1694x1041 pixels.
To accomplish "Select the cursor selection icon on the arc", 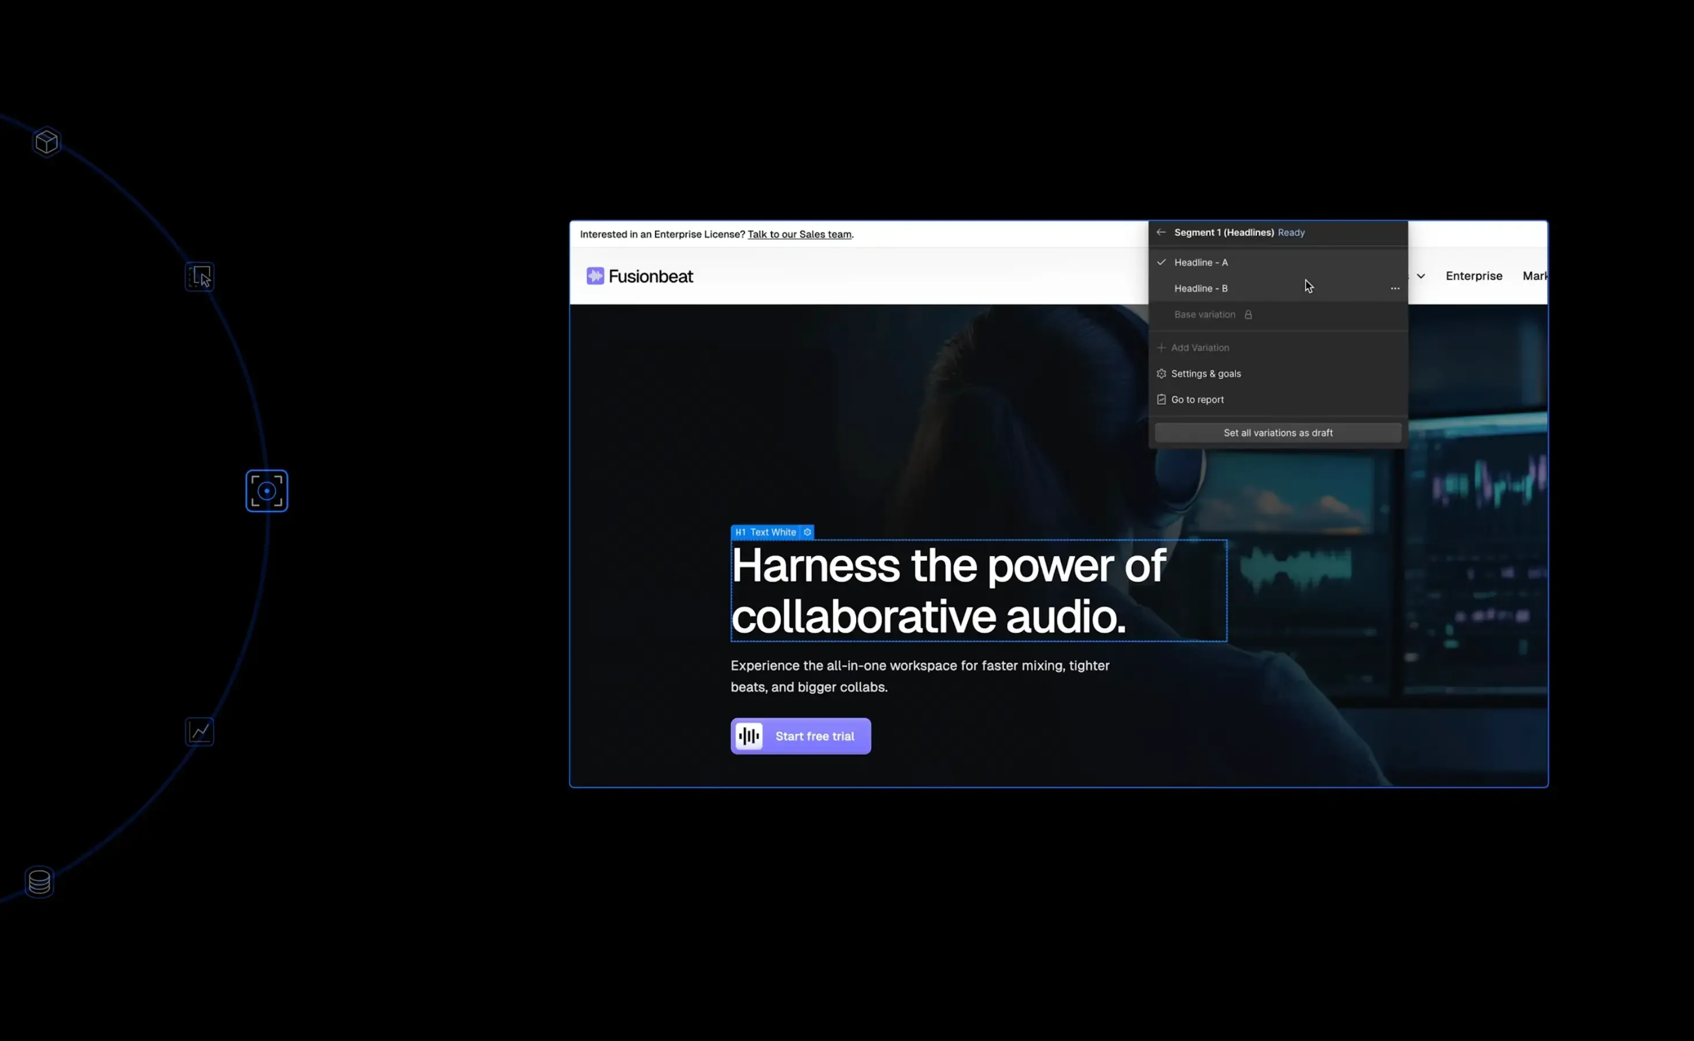I will pos(200,277).
